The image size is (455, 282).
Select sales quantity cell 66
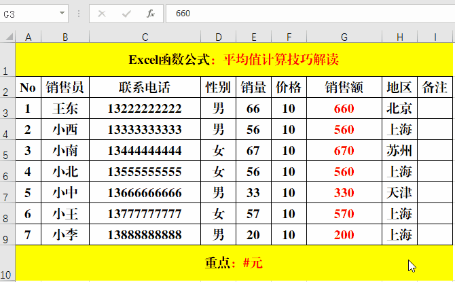254,108
